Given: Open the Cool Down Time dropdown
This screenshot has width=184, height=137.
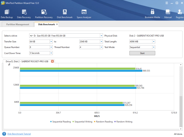Looking at the screenshot, I should (x=51, y=53).
